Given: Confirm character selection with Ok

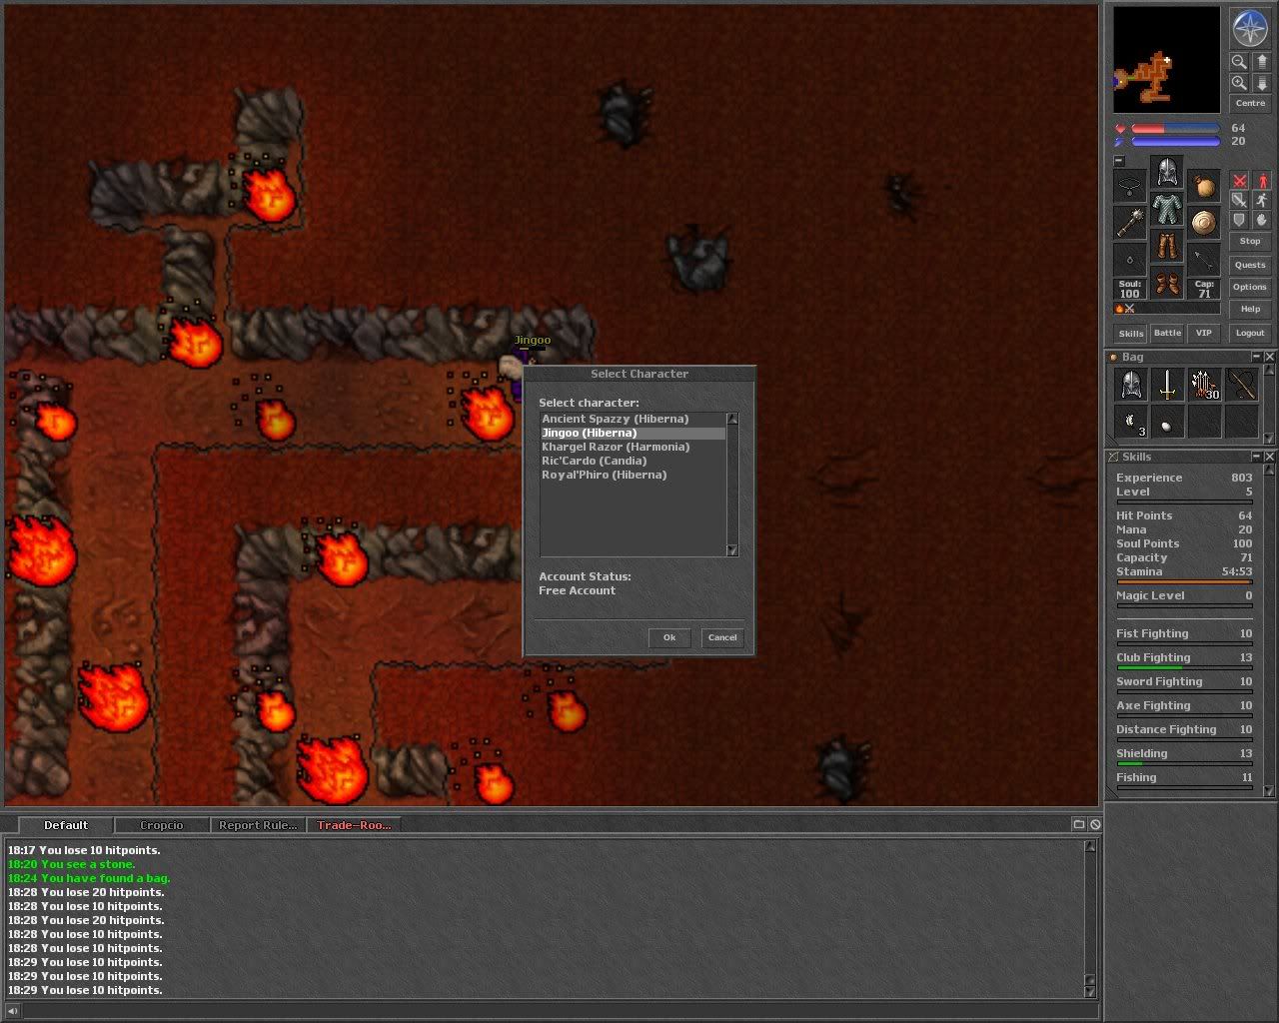Looking at the screenshot, I should [x=669, y=637].
